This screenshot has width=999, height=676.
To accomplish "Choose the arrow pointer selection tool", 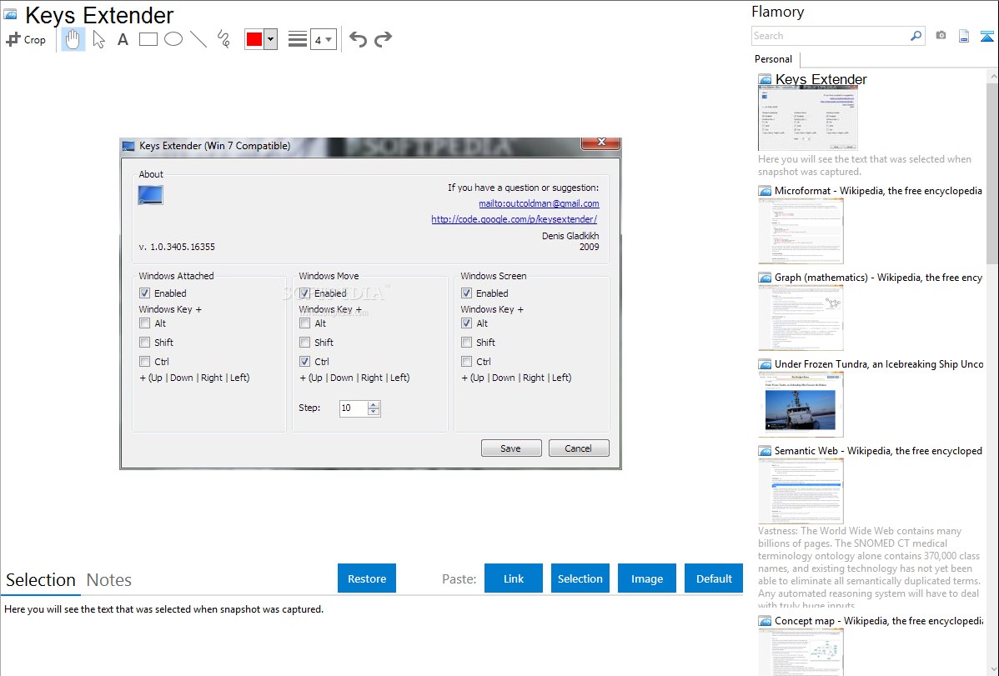I will (x=98, y=39).
